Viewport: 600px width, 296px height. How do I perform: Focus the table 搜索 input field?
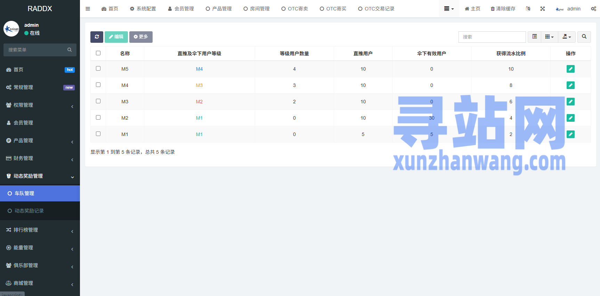coord(492,37)
